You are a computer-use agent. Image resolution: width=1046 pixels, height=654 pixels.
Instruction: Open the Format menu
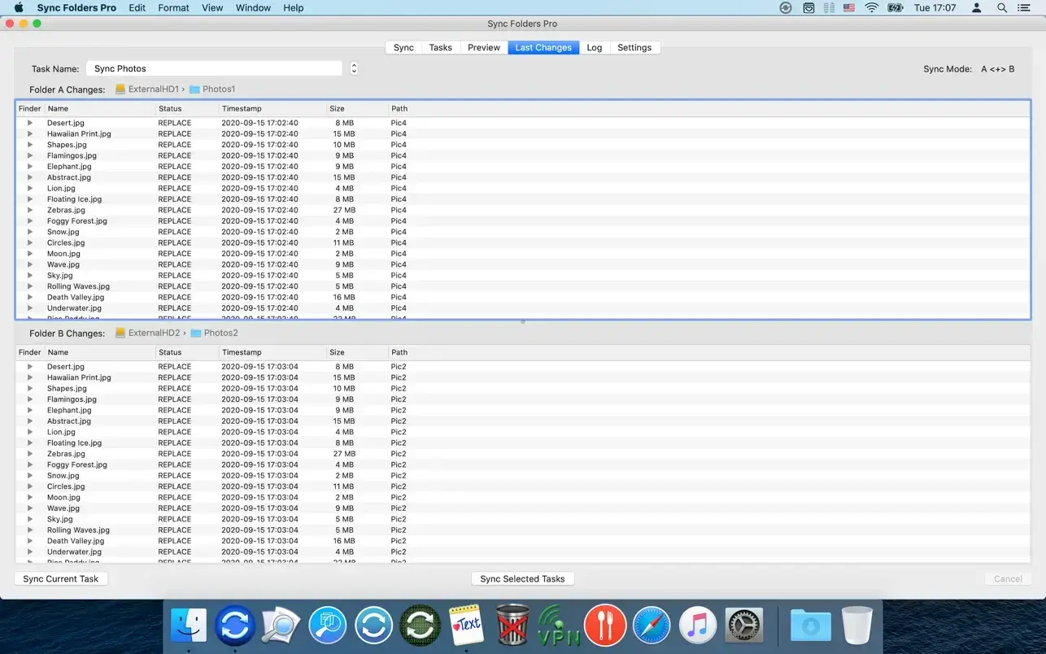click(173, 8)
